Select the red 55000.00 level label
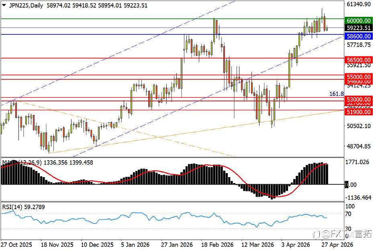Viewport: 376px width, 250px height. (359, 77)
